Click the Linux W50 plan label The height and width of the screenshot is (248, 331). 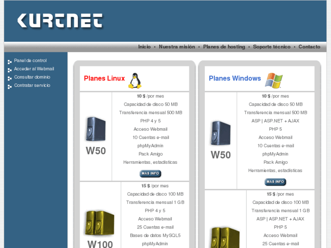(96, 151)
